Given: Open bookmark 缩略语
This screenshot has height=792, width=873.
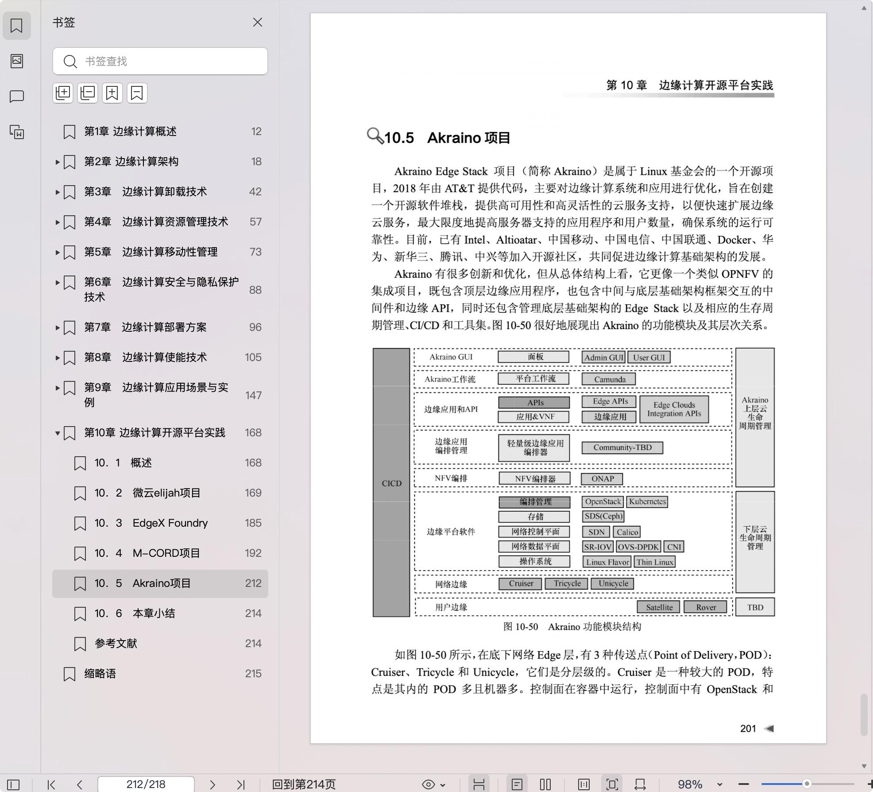Looking at the screenshot, I should pos(160,674).
